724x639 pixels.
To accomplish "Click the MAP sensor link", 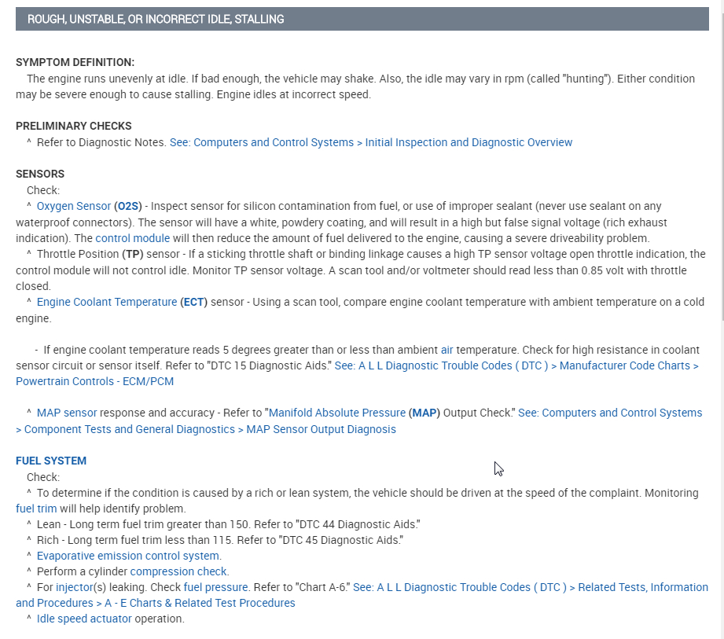I will 67,413.
